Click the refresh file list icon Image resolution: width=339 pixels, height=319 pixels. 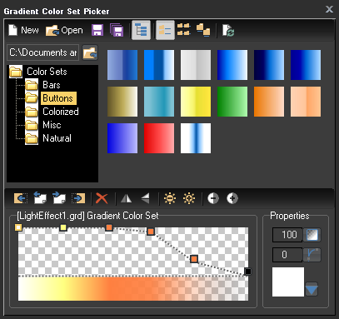tap(228, 30)
